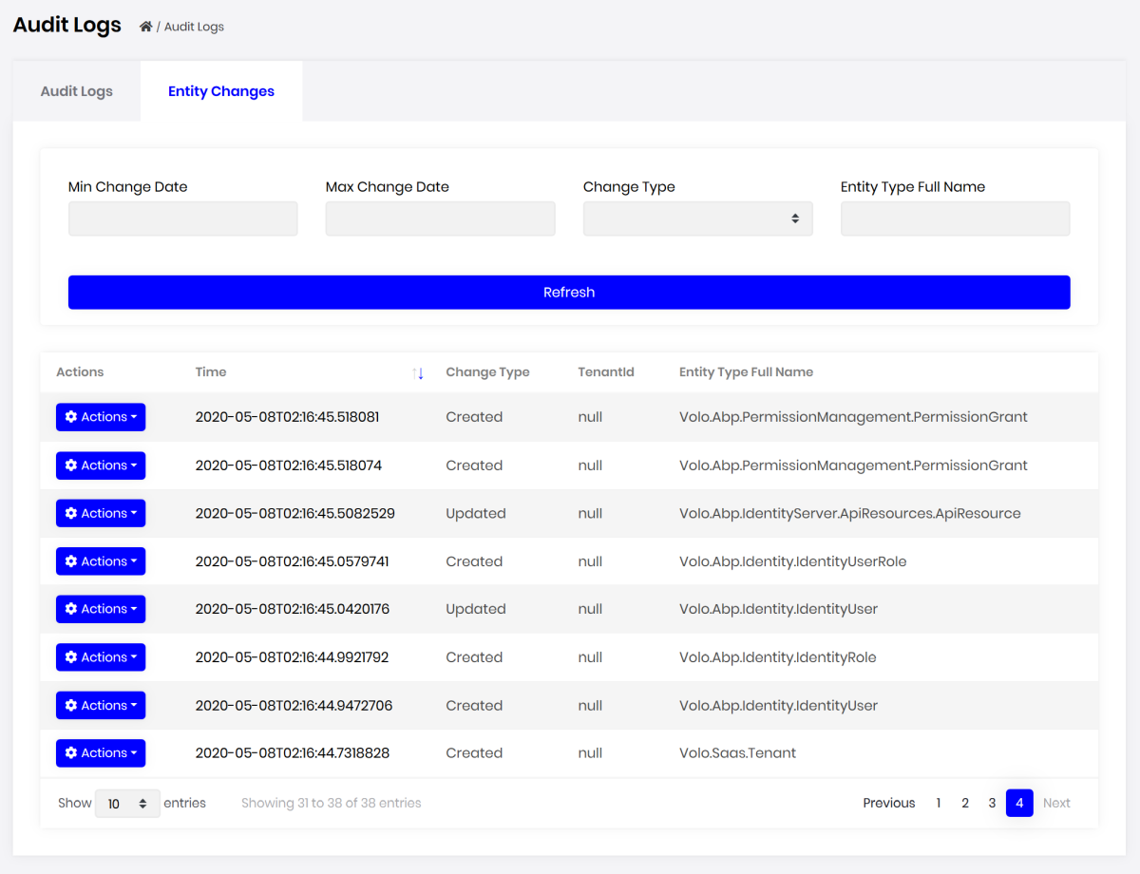1140x874 pixels.
Task: Click the Entity Type Full Name filter field
Action: tap(955, 218)
